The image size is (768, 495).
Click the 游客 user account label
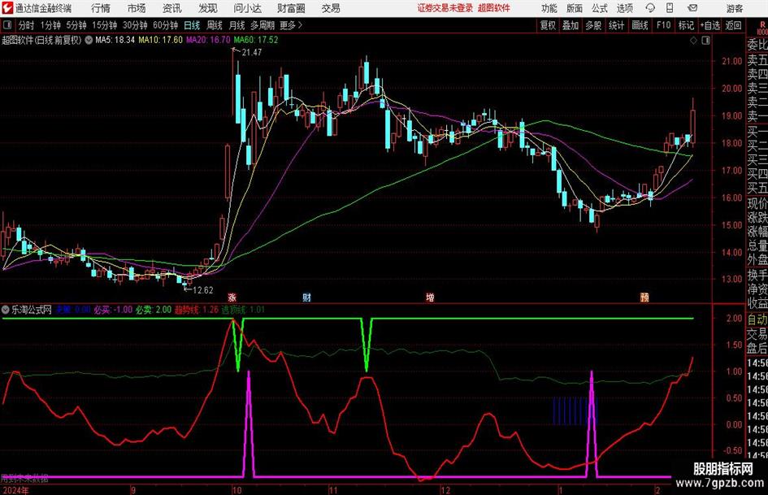coord(734,8)
